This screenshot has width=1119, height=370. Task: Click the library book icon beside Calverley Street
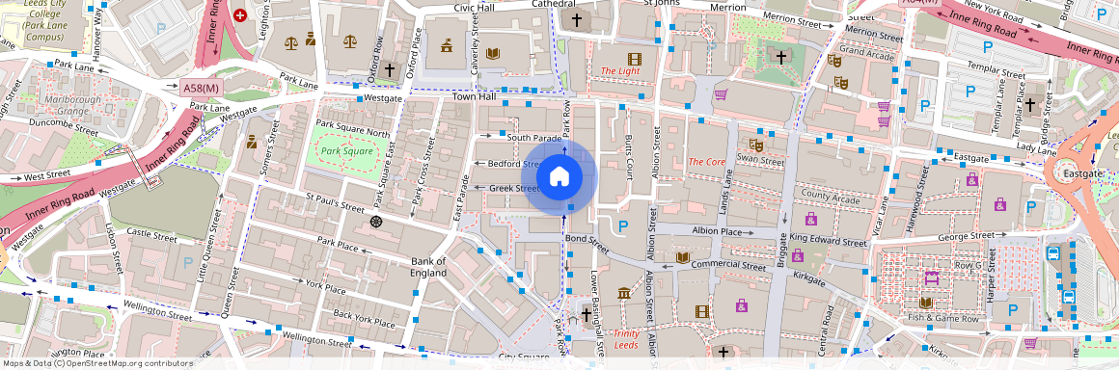492,53
